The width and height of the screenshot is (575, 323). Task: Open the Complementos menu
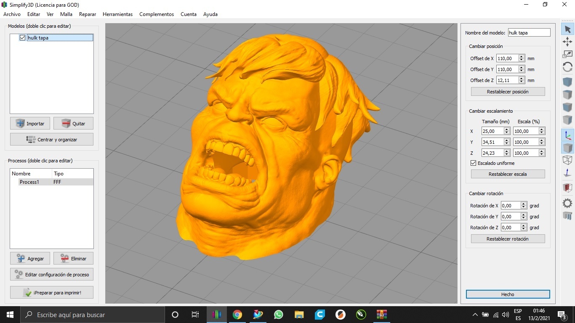[x=156, y=14]
